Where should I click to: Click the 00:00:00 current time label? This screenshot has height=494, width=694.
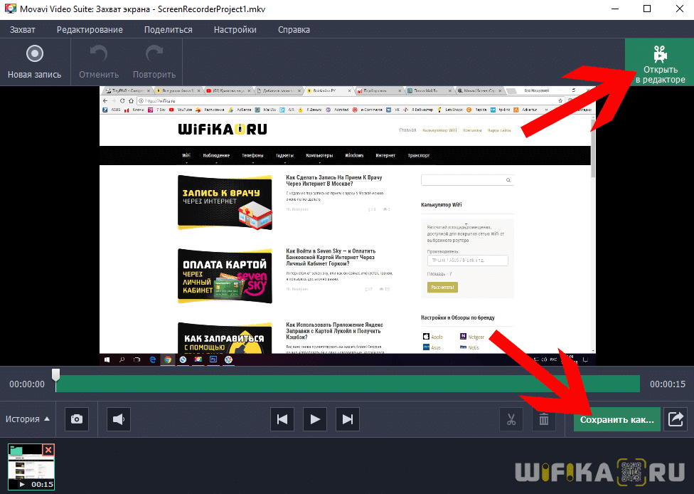pos(27,384)
